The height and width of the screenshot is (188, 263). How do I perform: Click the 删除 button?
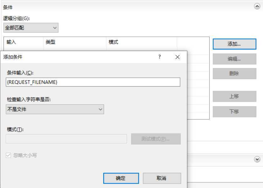pyautogui.click(x=234, y=74)
